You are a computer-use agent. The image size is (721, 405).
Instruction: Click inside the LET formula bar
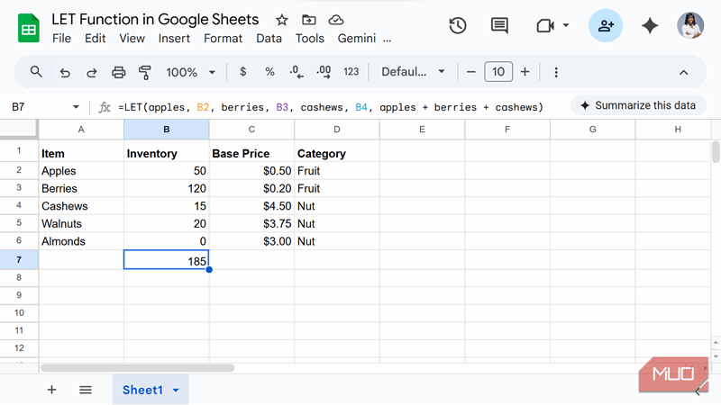point(331,107)
